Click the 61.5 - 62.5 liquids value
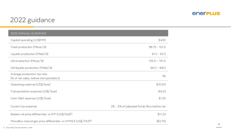 (159, 54)
